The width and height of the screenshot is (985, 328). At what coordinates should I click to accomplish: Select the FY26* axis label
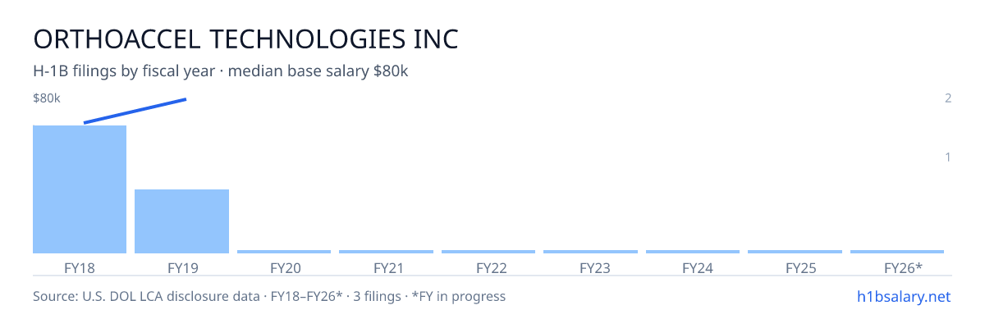click(x=903, y=267)
